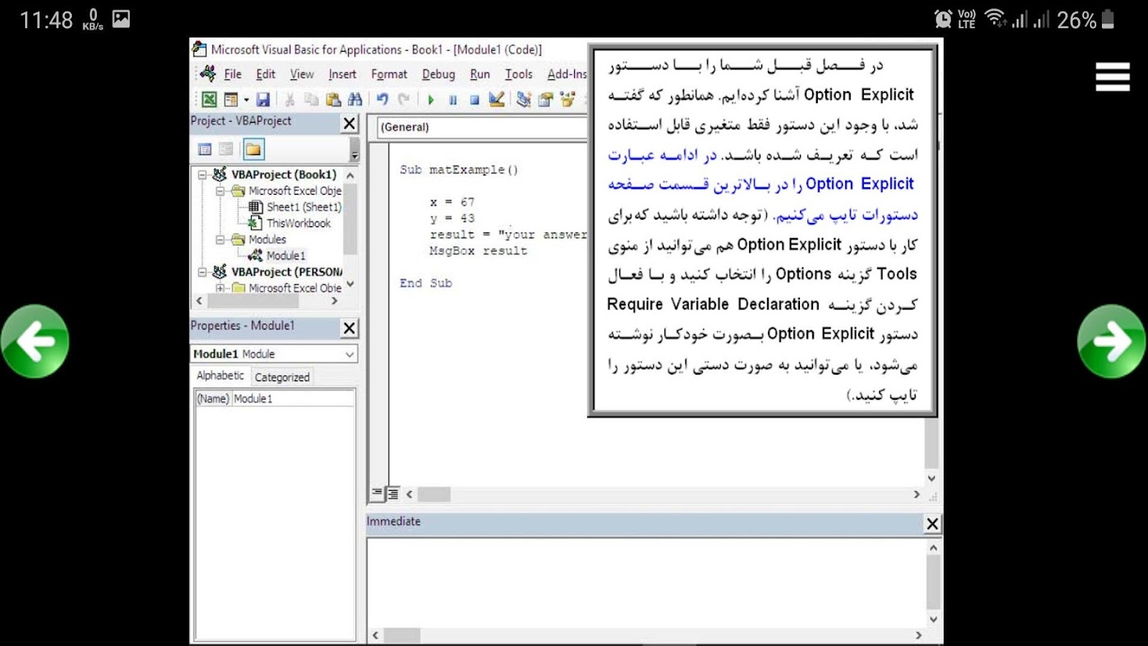The width and height of the screenshot is (1148, 646).
Task: Switch to the Alphabetic properties tab
Action: point(220,376)
